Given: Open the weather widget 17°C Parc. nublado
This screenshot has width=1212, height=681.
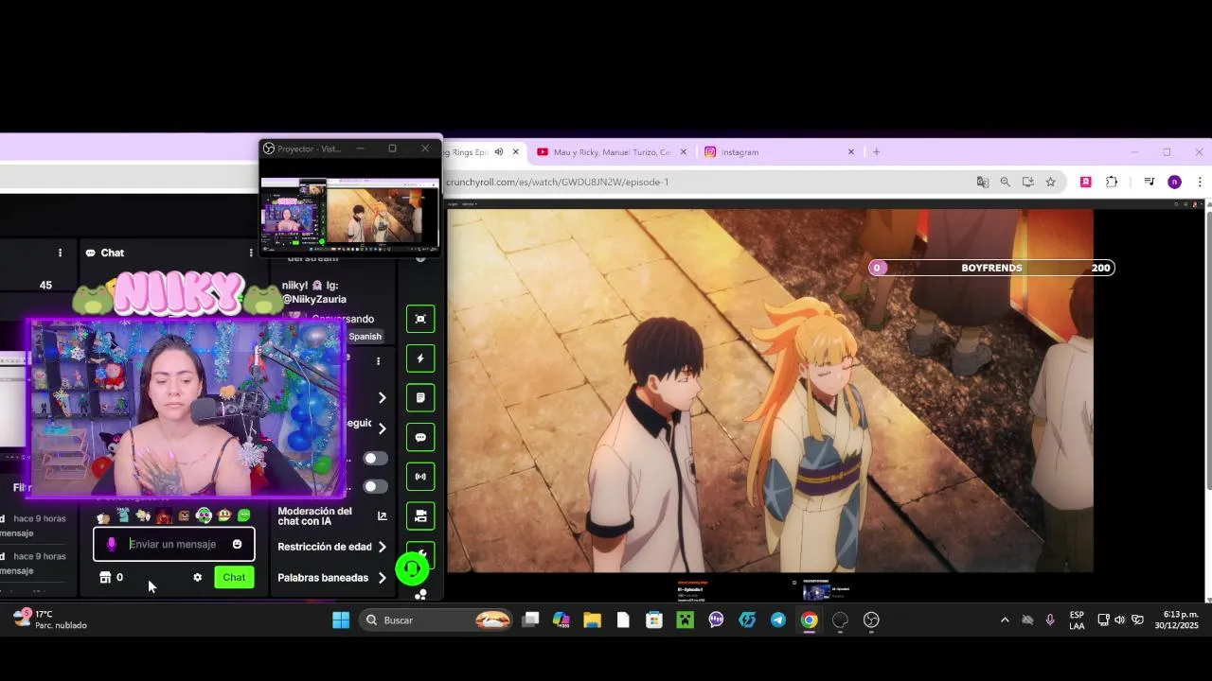Looking at the screenshot, I should click(x=49, y=620).
